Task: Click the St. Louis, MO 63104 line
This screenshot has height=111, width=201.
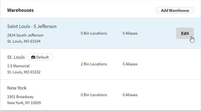Action: pos(24,41)
